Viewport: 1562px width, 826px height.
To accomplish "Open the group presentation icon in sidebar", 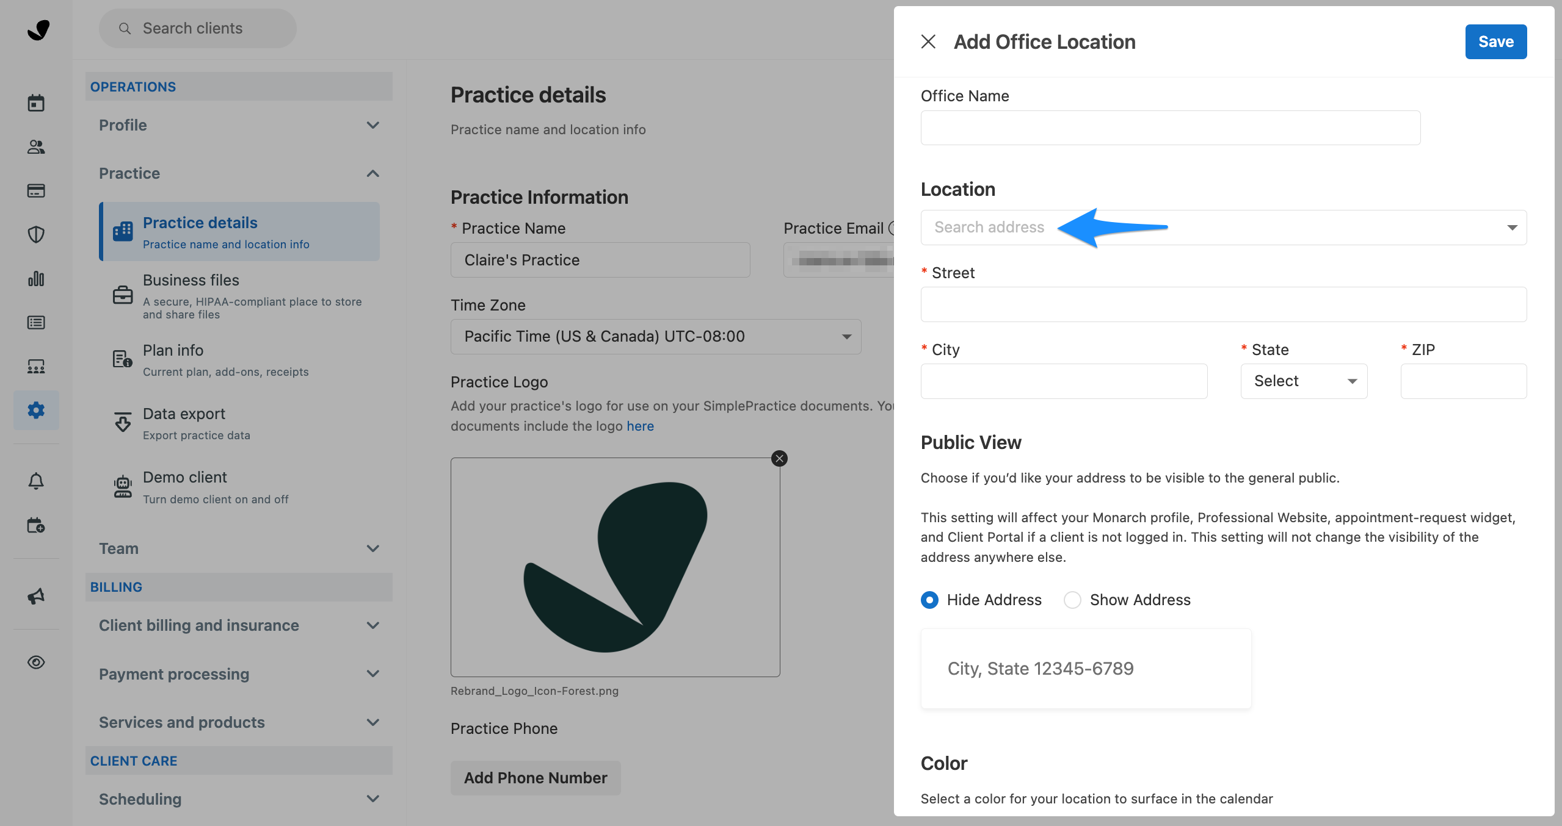I will [36, 366].
